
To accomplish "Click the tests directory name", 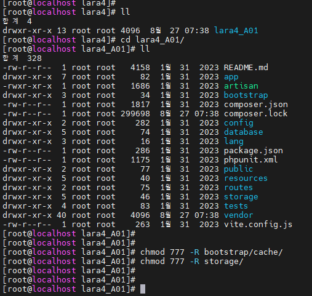I will [236, 206].
